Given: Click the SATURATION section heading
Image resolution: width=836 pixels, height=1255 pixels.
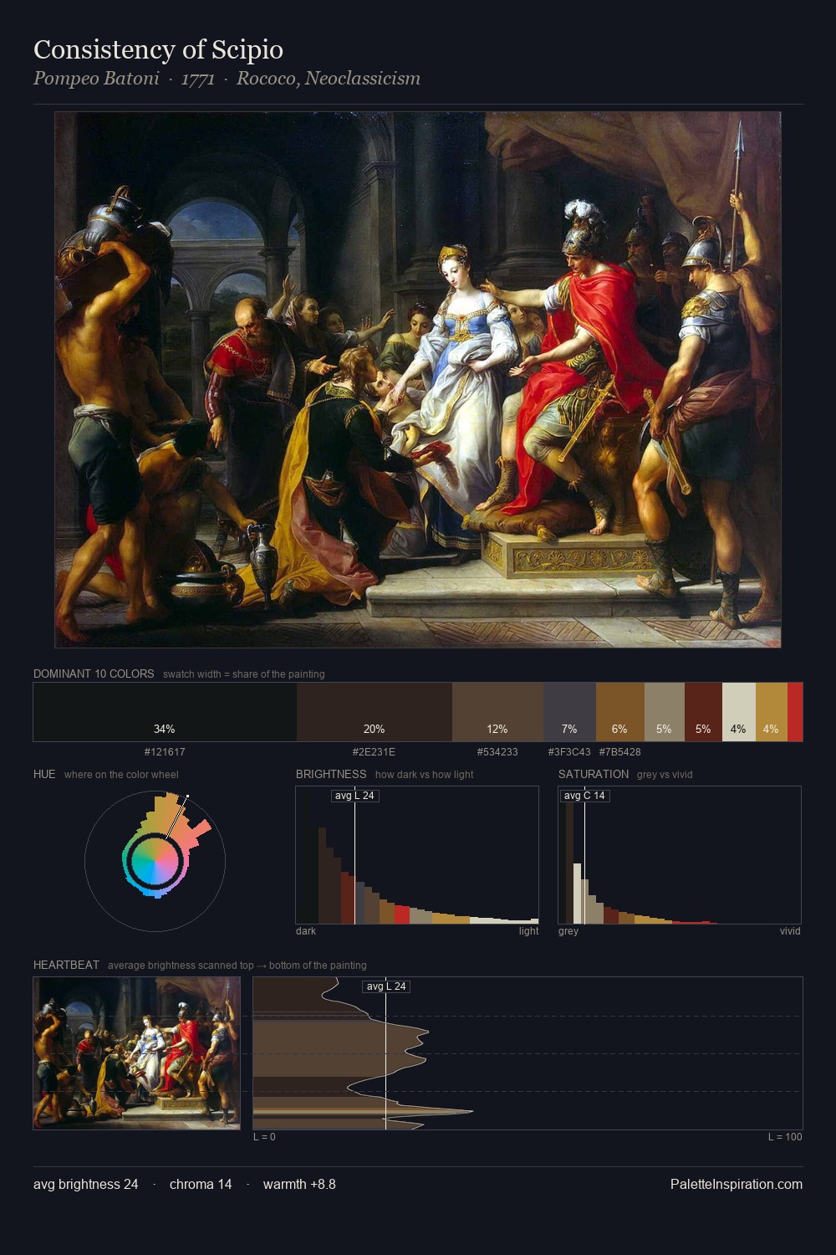Looking at the screenshot, I should click(x=594, y=774).
